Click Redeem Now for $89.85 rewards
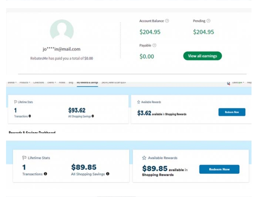 coord(219,169)
